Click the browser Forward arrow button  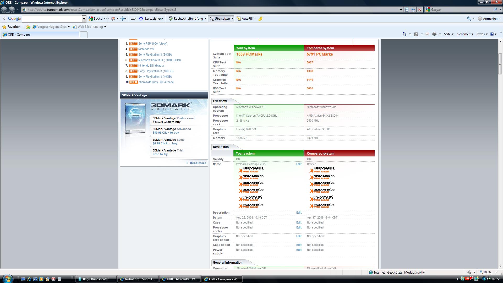click(12, 10)
